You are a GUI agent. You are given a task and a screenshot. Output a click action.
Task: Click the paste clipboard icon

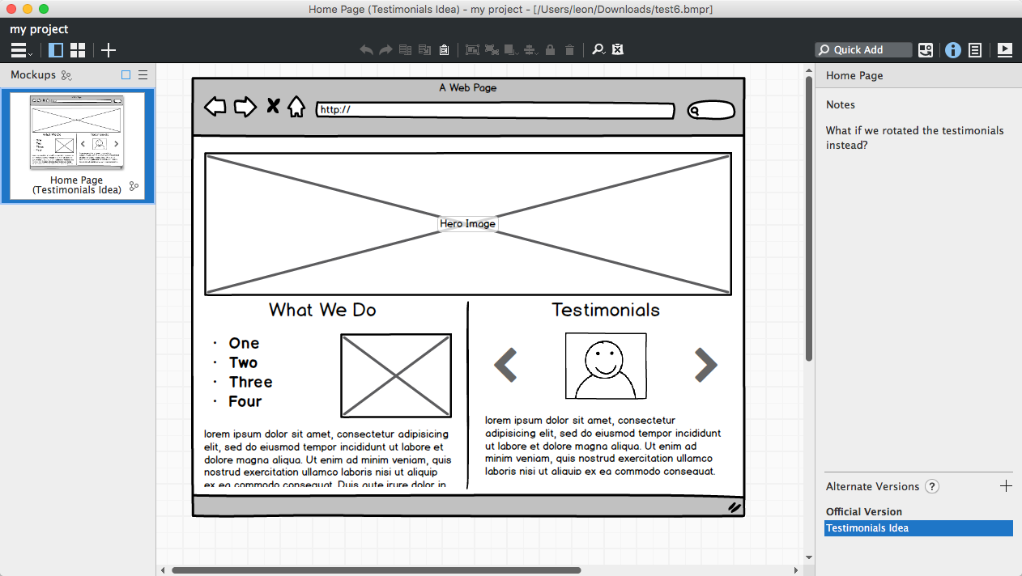pos(444,50)
